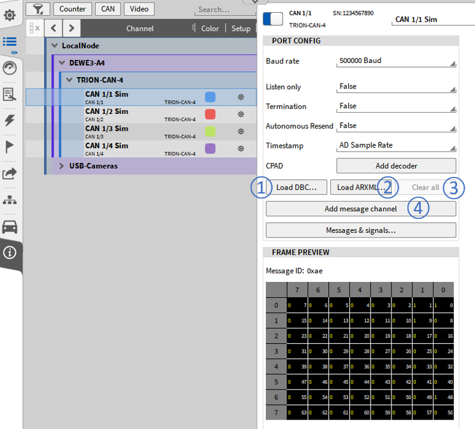Open the setup gear for CAN 1/2 Sim

(241, 115)
